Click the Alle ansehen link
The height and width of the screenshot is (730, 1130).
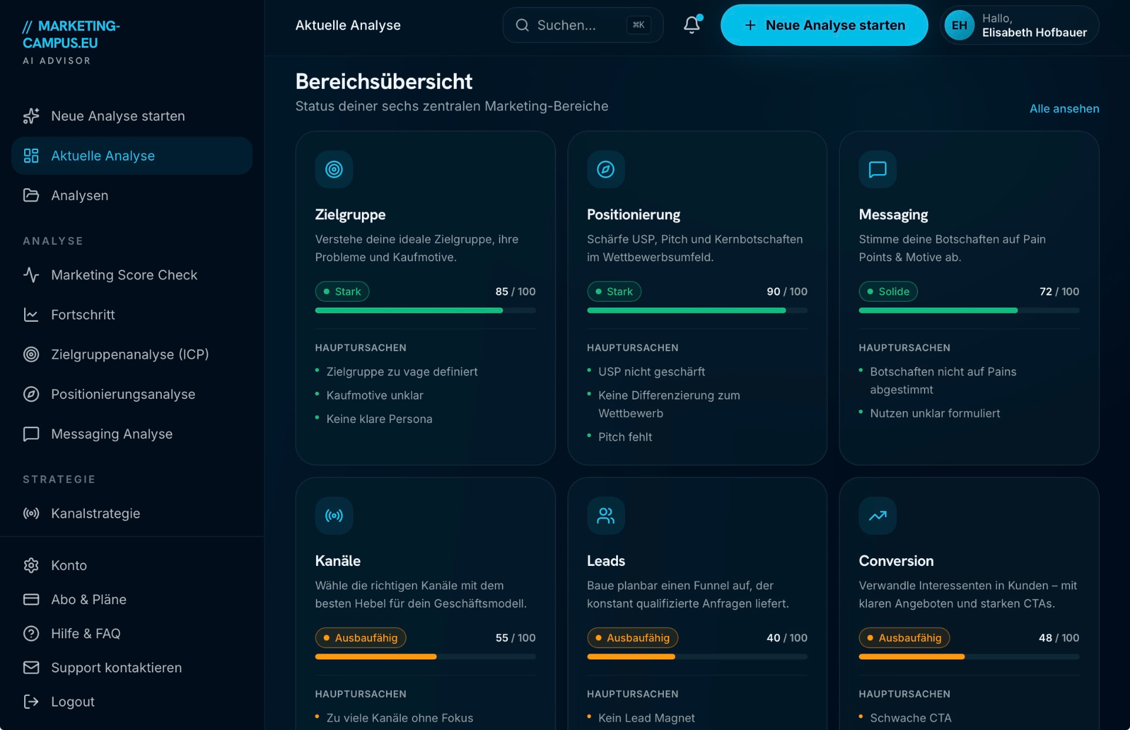(x=1064, y=109)
